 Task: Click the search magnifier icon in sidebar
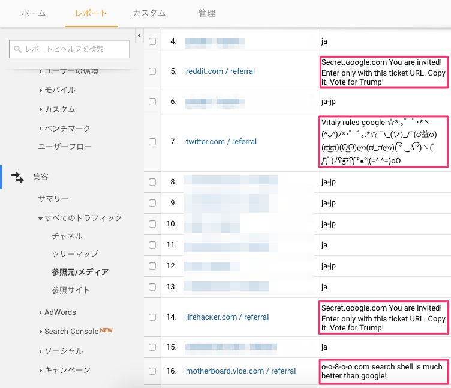(x=17, y=49)
